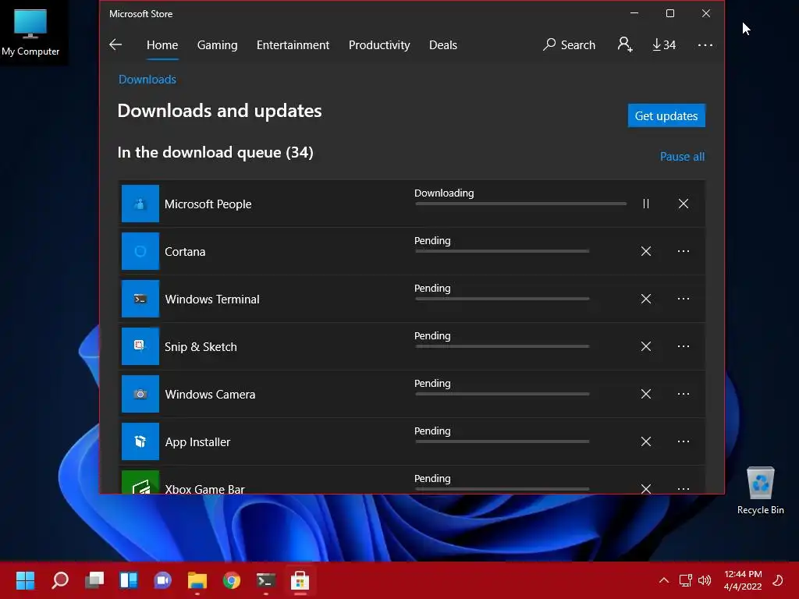Select the My Computer desktop icon

click(x=30, y=33)
